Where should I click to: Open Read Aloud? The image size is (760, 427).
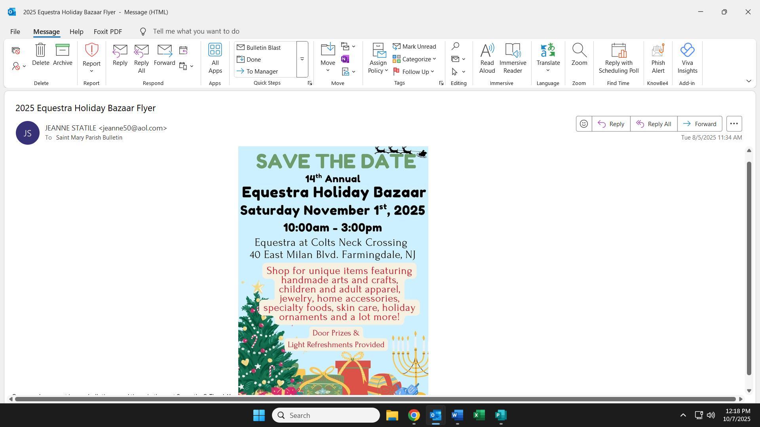tap(487, 58)
